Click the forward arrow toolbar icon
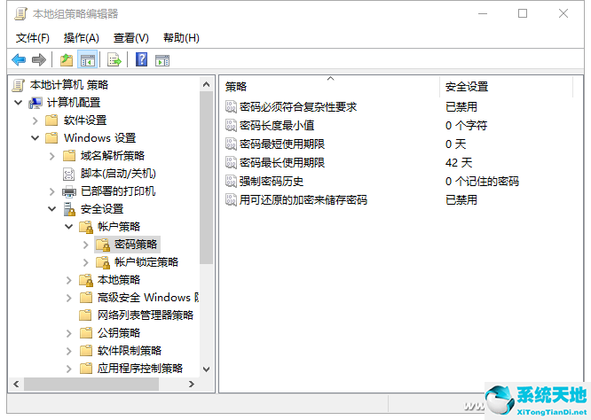591x420 pixels. coord(39,60)
